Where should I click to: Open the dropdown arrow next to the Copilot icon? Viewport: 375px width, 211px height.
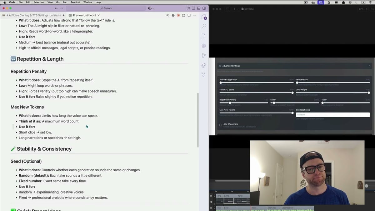pyautogui.click(x=153, y=8)
